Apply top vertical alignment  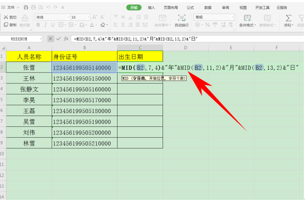pos(116,17)
